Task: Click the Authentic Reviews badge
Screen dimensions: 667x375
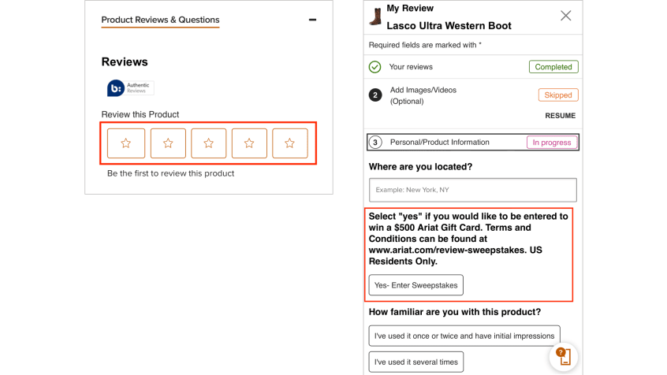Action: 130,88
